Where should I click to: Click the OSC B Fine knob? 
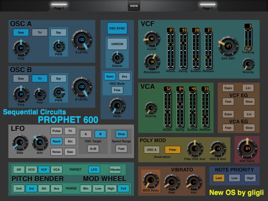coord(40,94)
